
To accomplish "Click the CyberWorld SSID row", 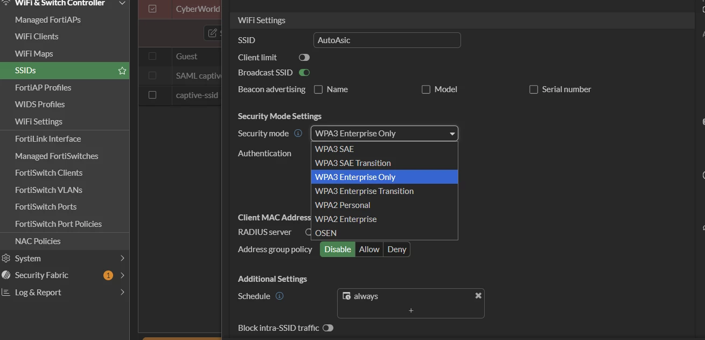I will 180,9.
